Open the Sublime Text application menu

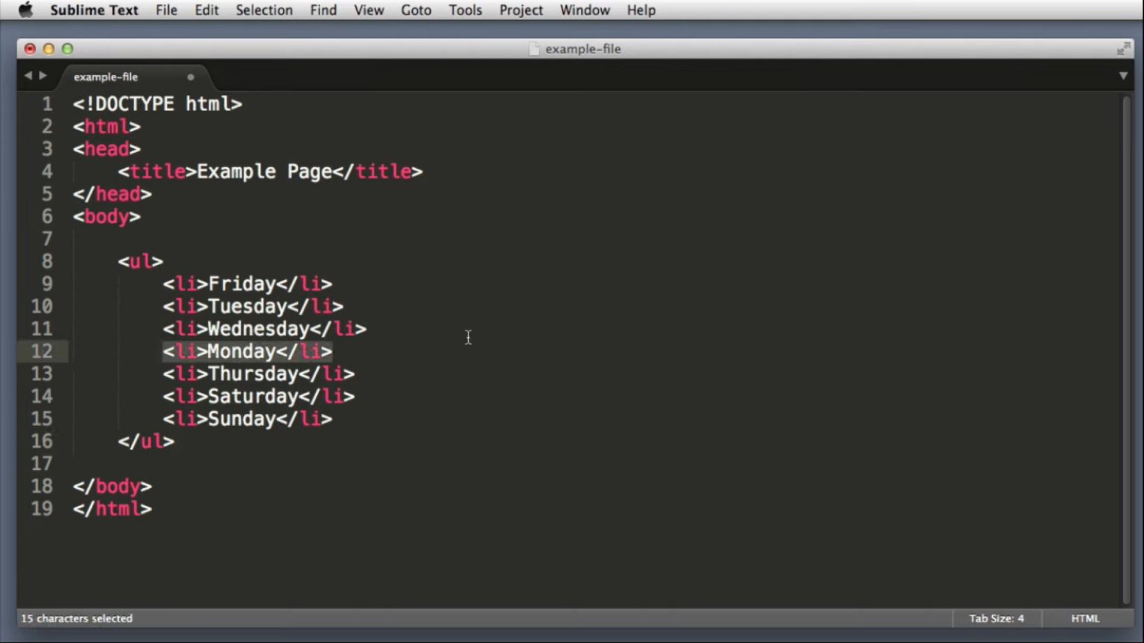[x=94, y=10]
